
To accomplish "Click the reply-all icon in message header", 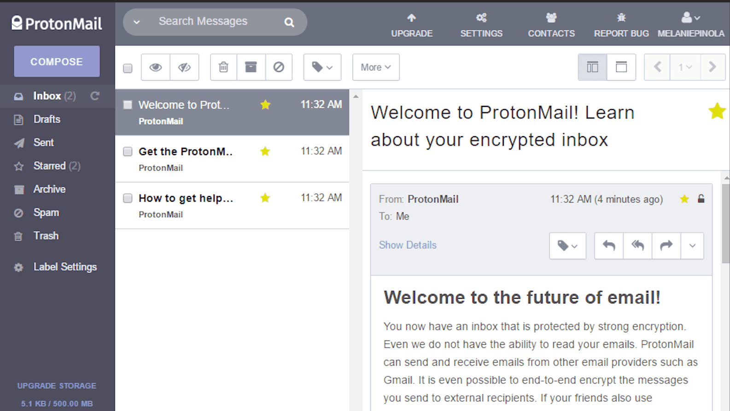I will [x=637, y=246].
